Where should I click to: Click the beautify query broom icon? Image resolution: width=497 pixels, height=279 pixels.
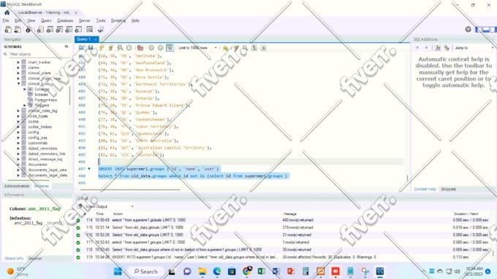coord(235,48)
